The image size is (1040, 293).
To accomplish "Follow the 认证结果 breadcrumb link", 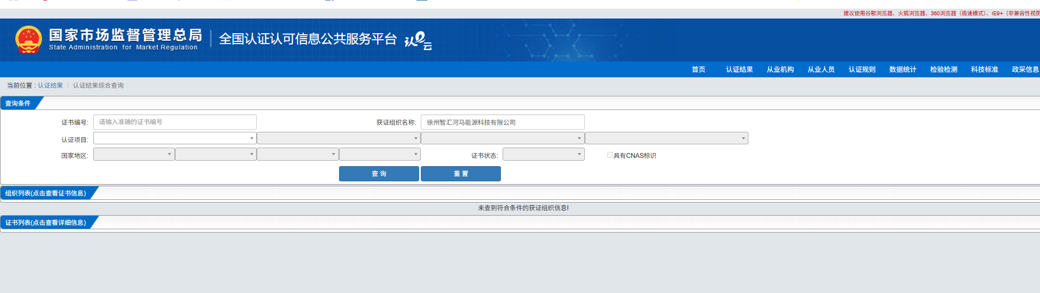I will [x=50, y=86].
